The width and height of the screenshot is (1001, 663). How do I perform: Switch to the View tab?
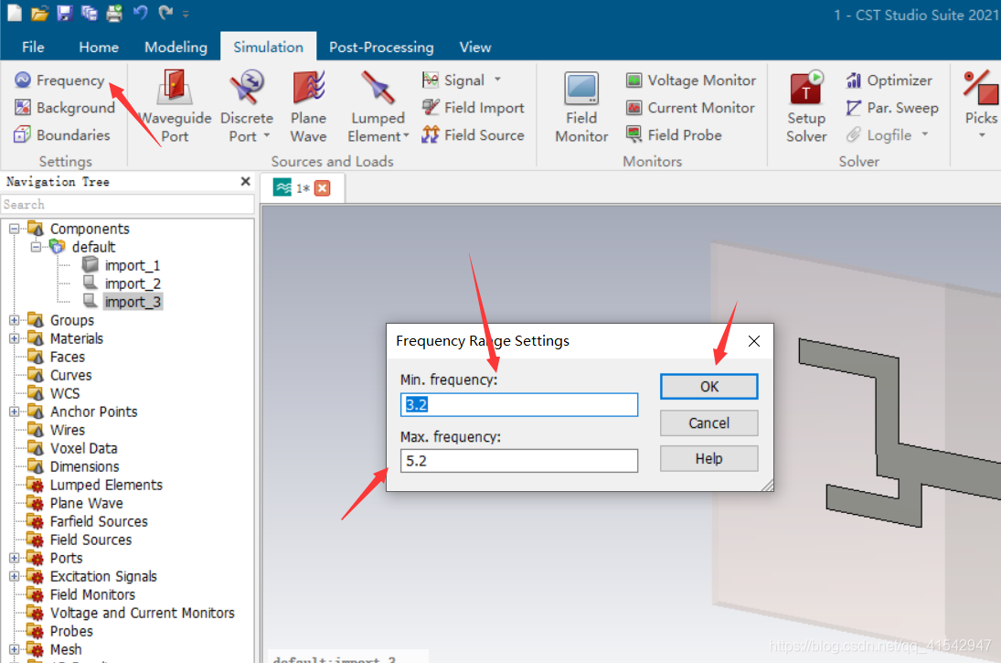coord(475,48)
